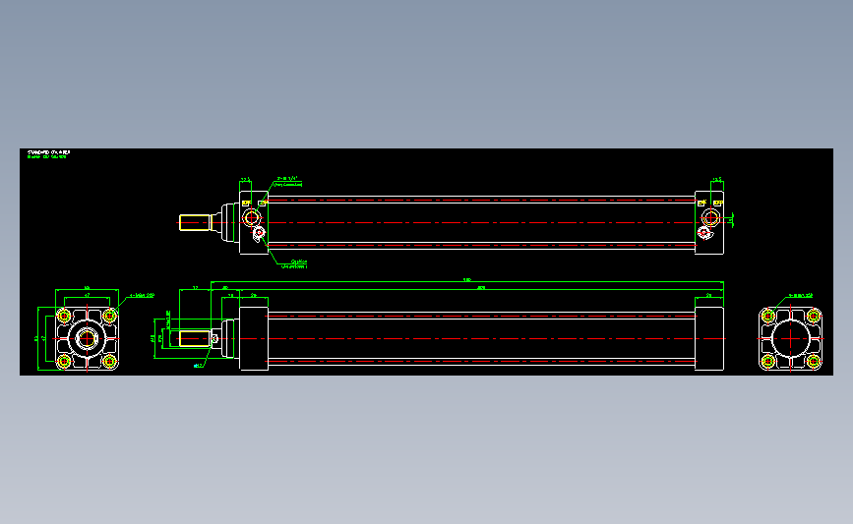Select the yellow piston rod thread in the upper view
This screenshot has height=524, width=853.
(x=195, y=223)
